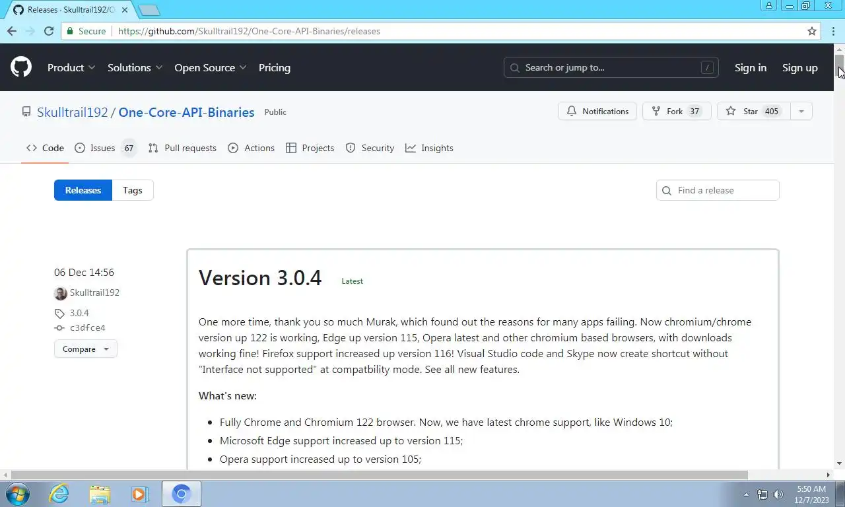Click the 06 Dec 14:56 date
Screen dimensions: 845x507
click(84, 272)
